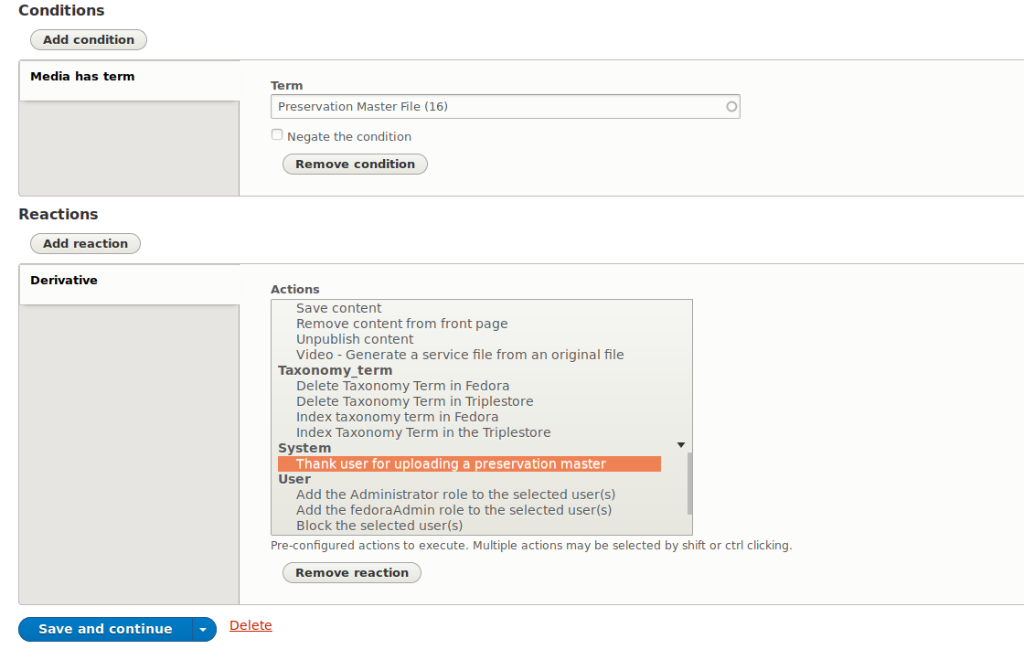Select "Add the fedoraAdmin role" action
Screen dimensions: 1024x660
(x=453, y=509)
